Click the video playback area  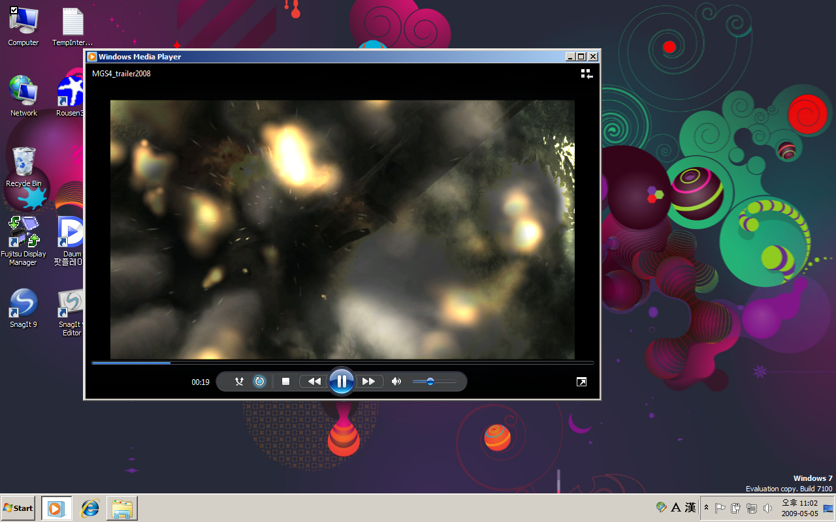pos(342,229)
